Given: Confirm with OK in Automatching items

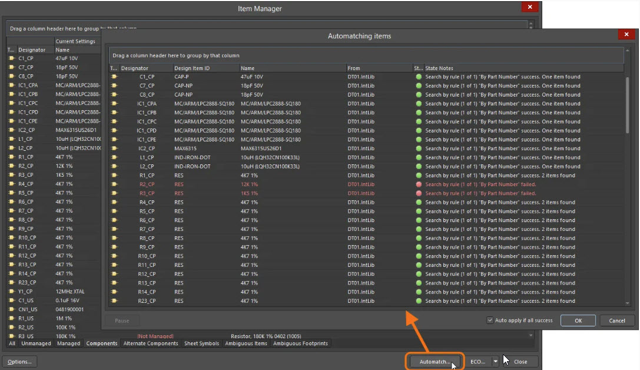Looking at the screenshot, I should (x=578, y=321).
